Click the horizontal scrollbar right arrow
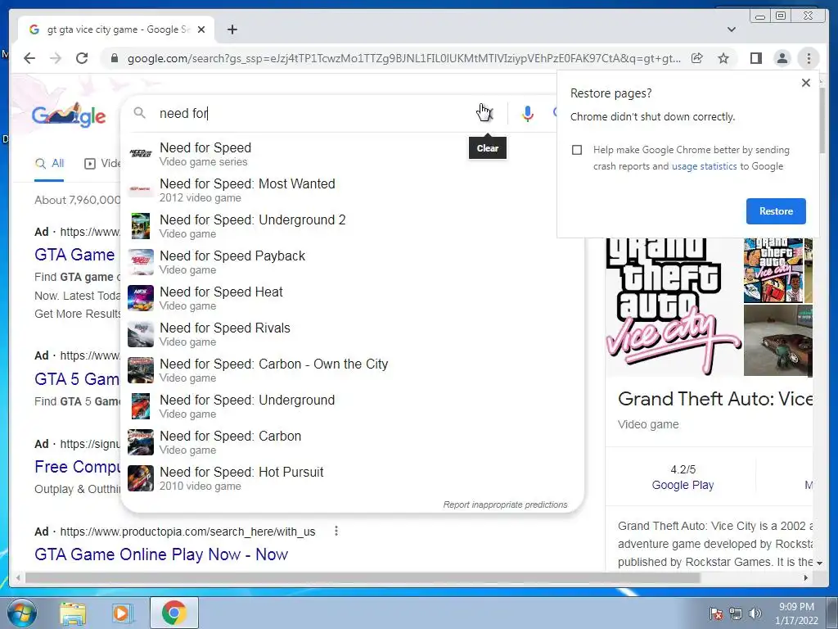This screenshot has height=629, width=838. 806,577
